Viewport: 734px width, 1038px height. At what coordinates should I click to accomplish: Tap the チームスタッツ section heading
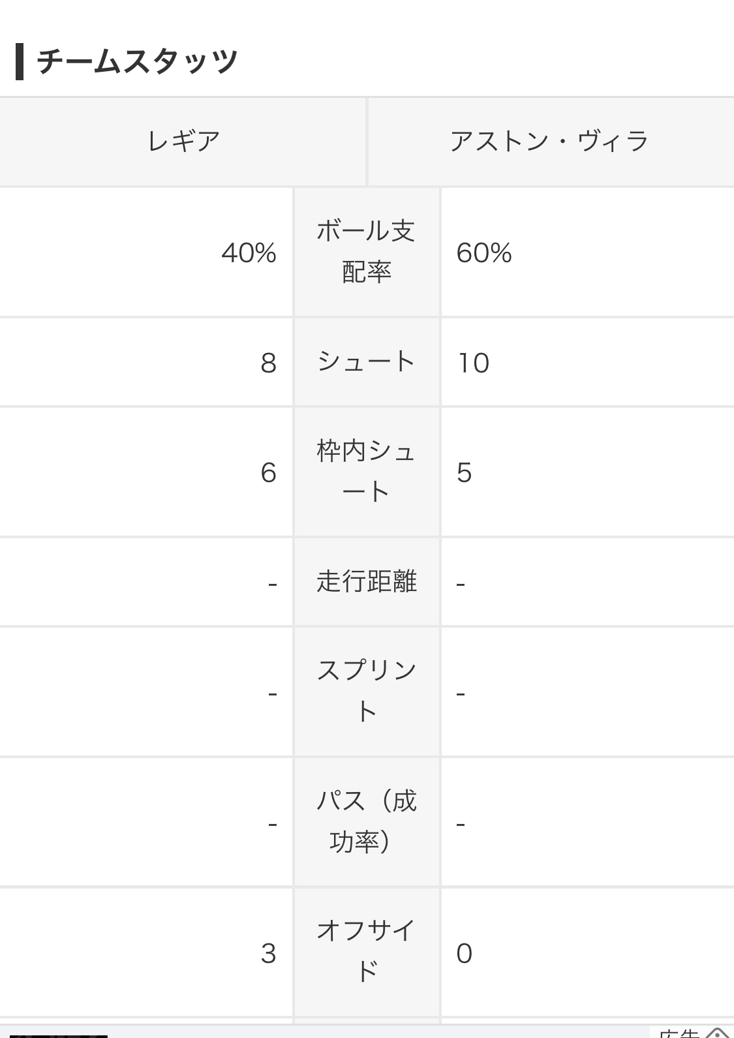137,62
